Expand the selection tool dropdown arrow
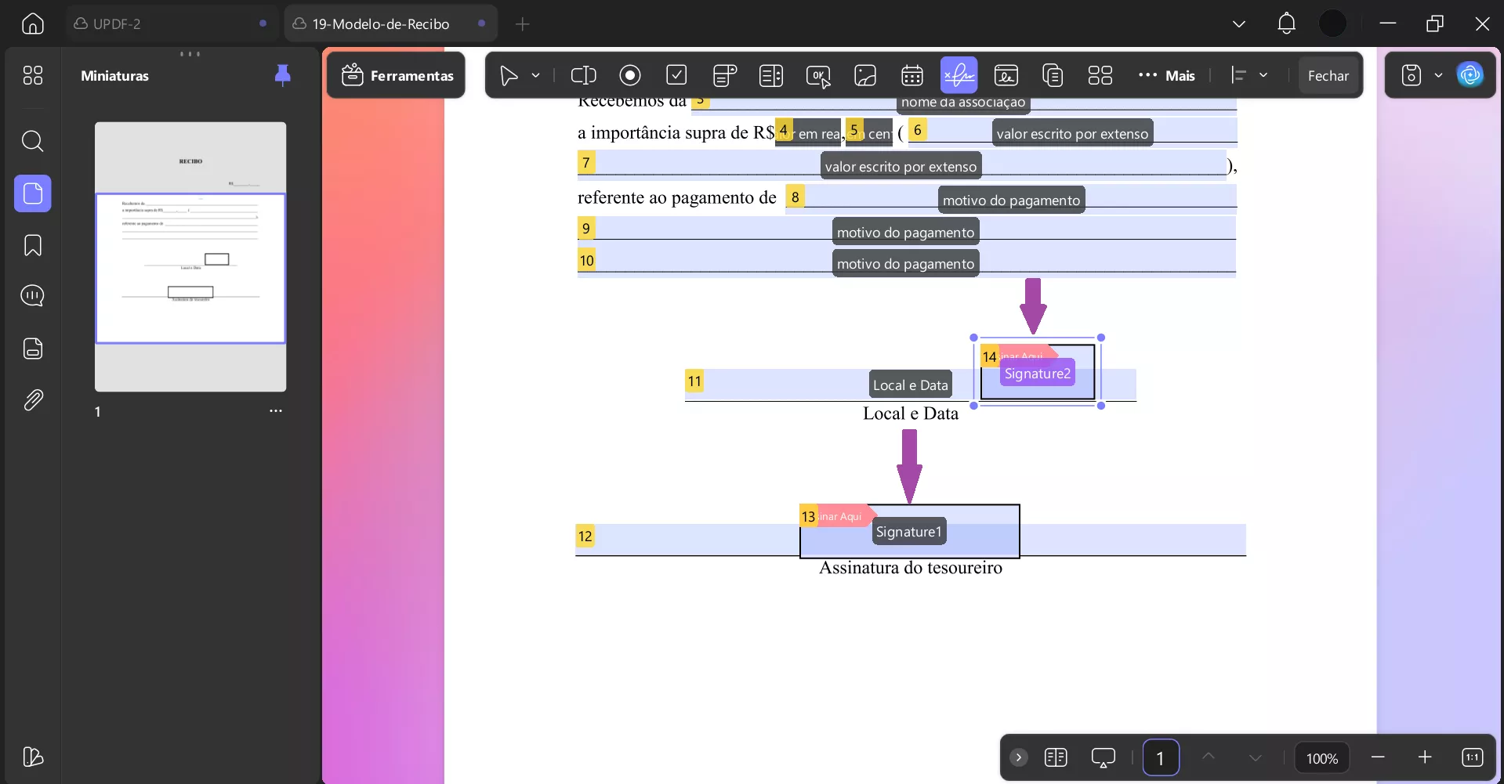This screenshot has width=1504, height=784. 536,76
